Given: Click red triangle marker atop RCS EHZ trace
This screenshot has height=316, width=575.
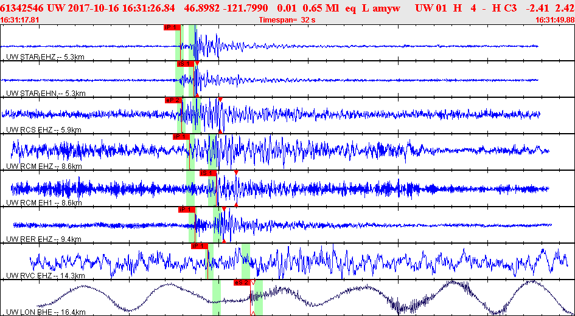Looking at the screenshot, I should coord(220,99).
